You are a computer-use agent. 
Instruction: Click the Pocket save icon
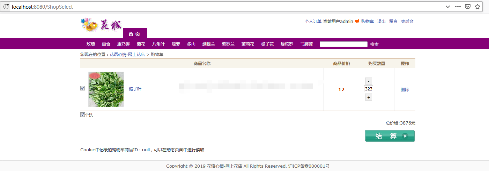click(x=468, y=7)
